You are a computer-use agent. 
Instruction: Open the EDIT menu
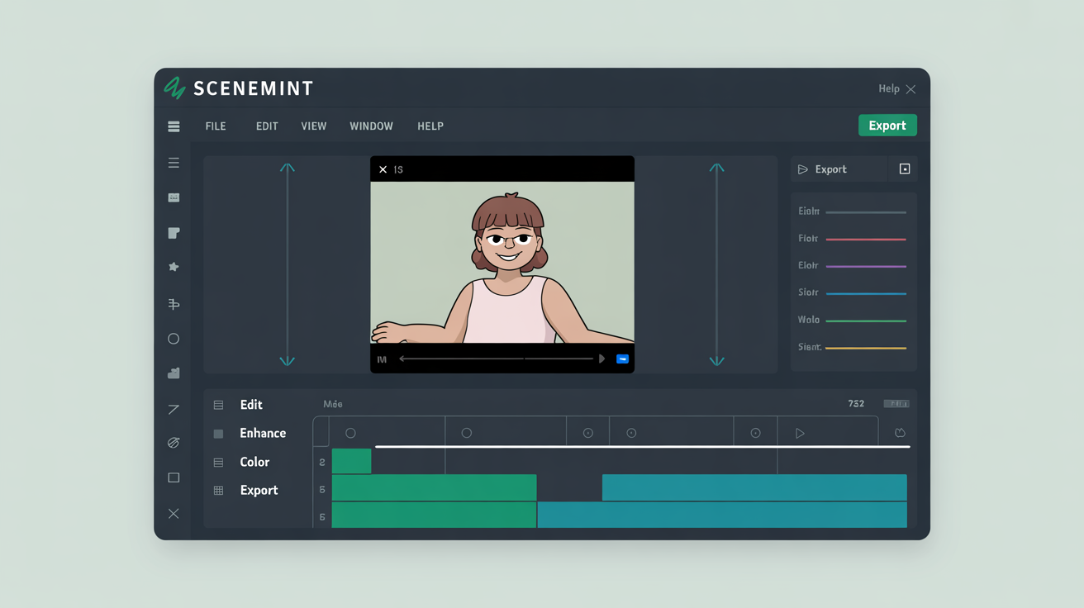click(267, 126)
